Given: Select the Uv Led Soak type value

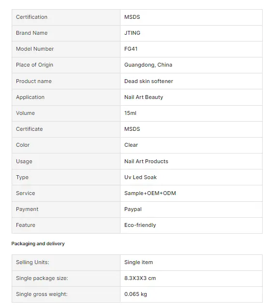Looking at the screenshot, I should pyautogui.click(x=140, y=177).
